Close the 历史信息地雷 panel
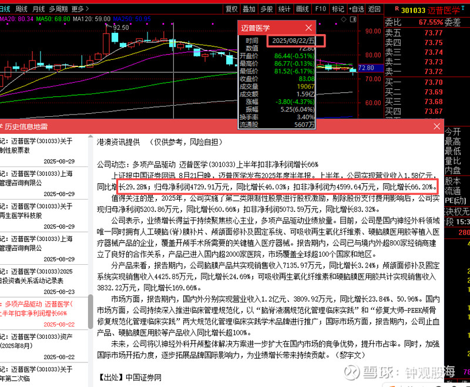This screenshot has height=387, width=470. click(437, 126)
